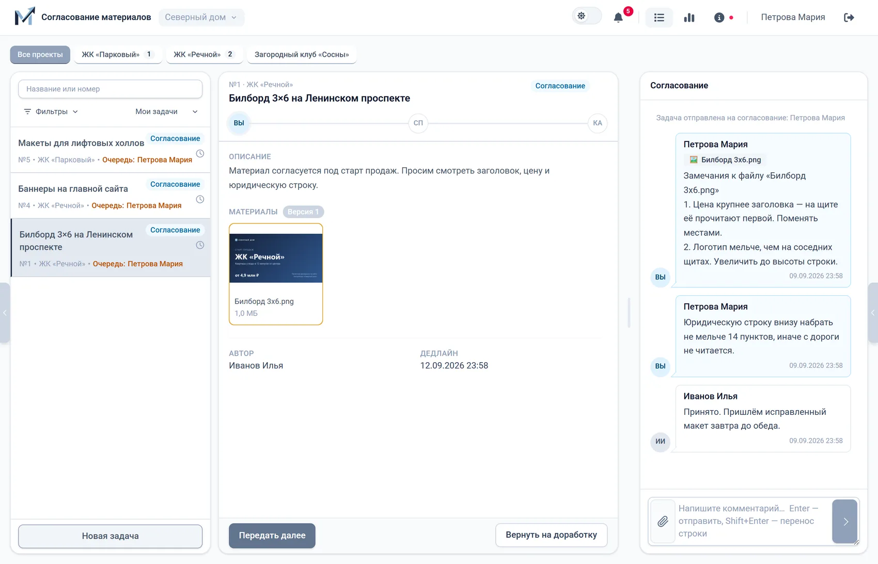This screenshot has width=878, height=564.
Task: Click the paperclip attach icon
Action: pyautogui.click(x=663, y=521)
